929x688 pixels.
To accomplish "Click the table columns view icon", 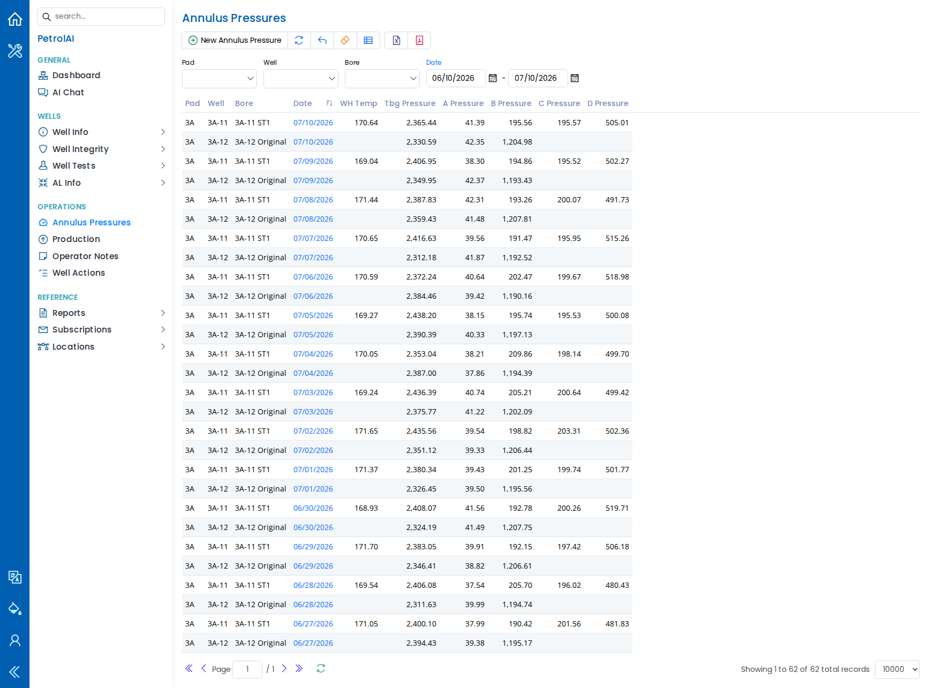I will [368, 40].
